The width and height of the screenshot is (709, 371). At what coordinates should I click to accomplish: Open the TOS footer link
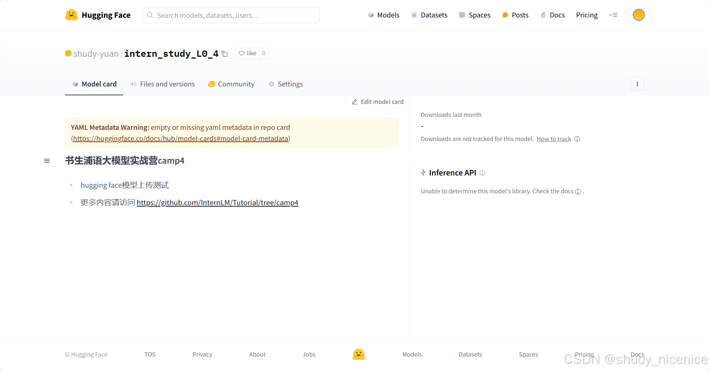150,354
